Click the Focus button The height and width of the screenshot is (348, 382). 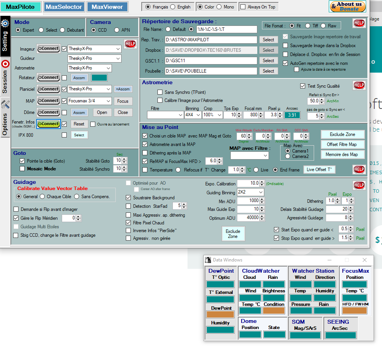tap(123, 101)
